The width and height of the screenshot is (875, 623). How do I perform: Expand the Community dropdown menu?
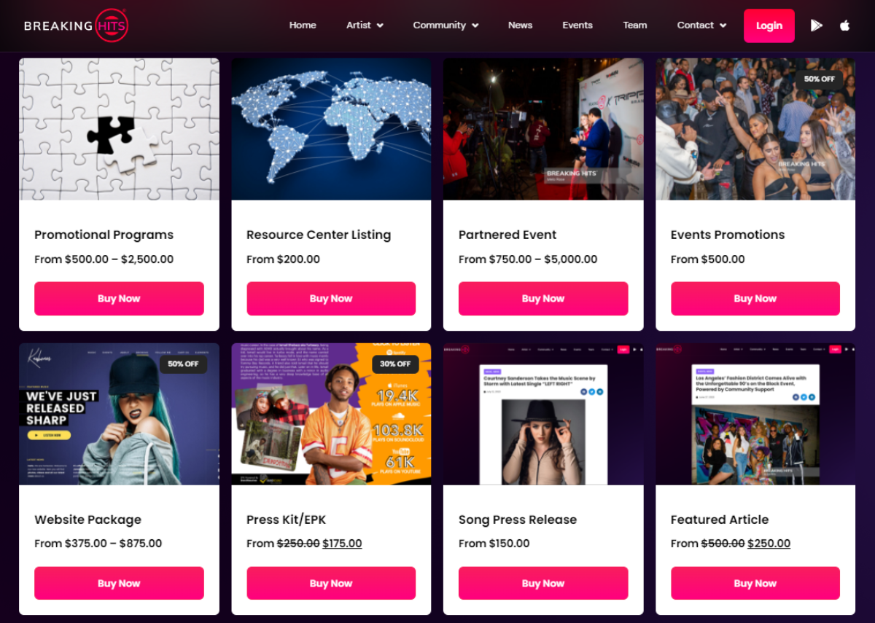(x=446, y=25)
